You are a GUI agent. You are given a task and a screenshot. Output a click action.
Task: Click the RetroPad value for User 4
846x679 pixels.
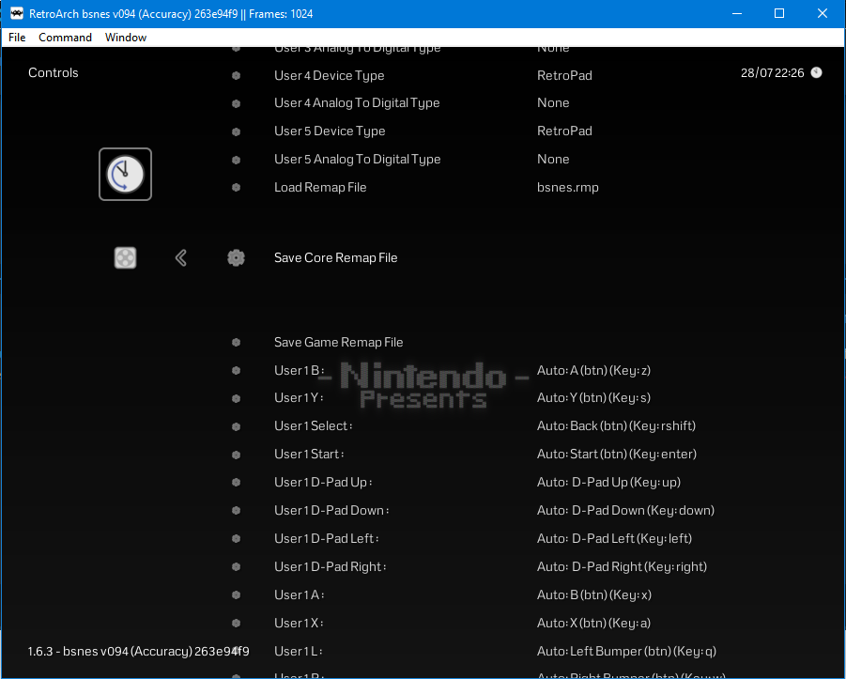point(564,75)
